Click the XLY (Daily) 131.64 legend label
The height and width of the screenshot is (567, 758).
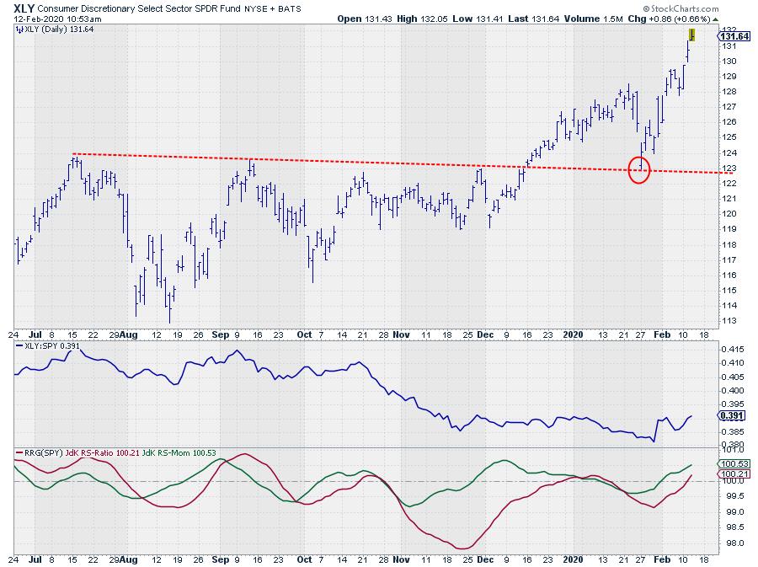click(52, 29)
